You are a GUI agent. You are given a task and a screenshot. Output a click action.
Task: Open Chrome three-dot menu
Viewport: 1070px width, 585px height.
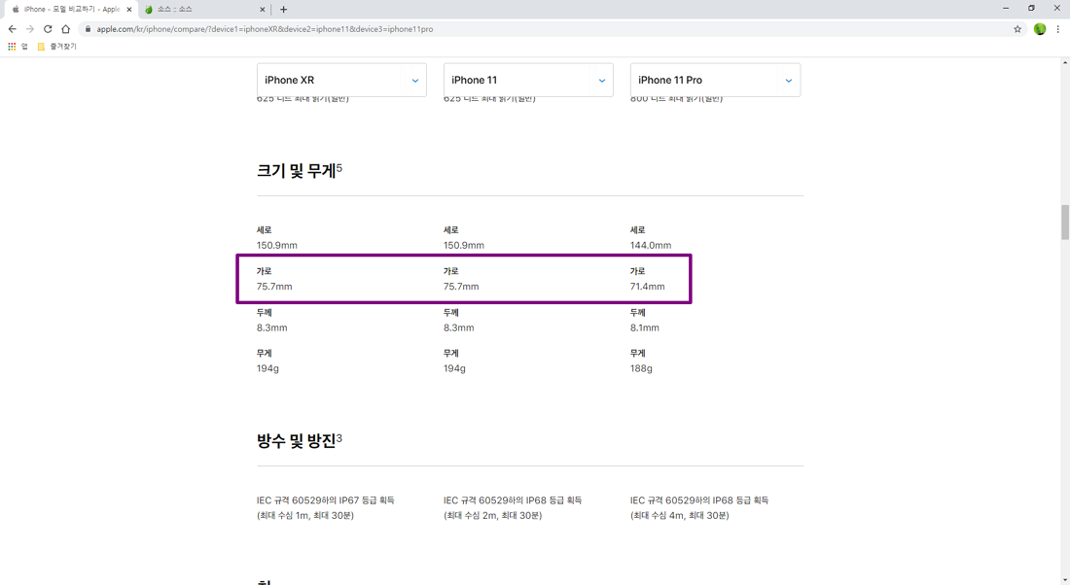tap(1057, 28)
